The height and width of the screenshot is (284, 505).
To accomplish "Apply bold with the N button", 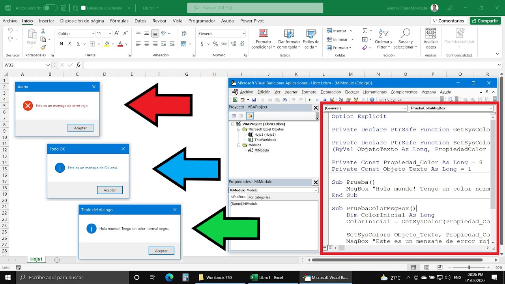I will [61, 44].
